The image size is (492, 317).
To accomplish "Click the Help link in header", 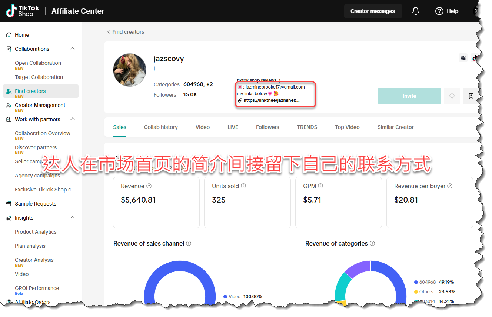I will 452,11.
